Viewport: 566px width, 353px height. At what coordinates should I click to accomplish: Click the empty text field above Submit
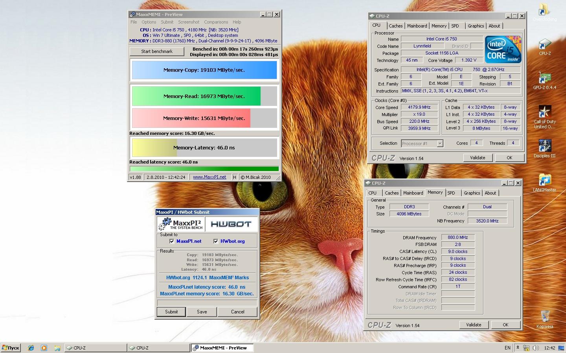[207, 303]
